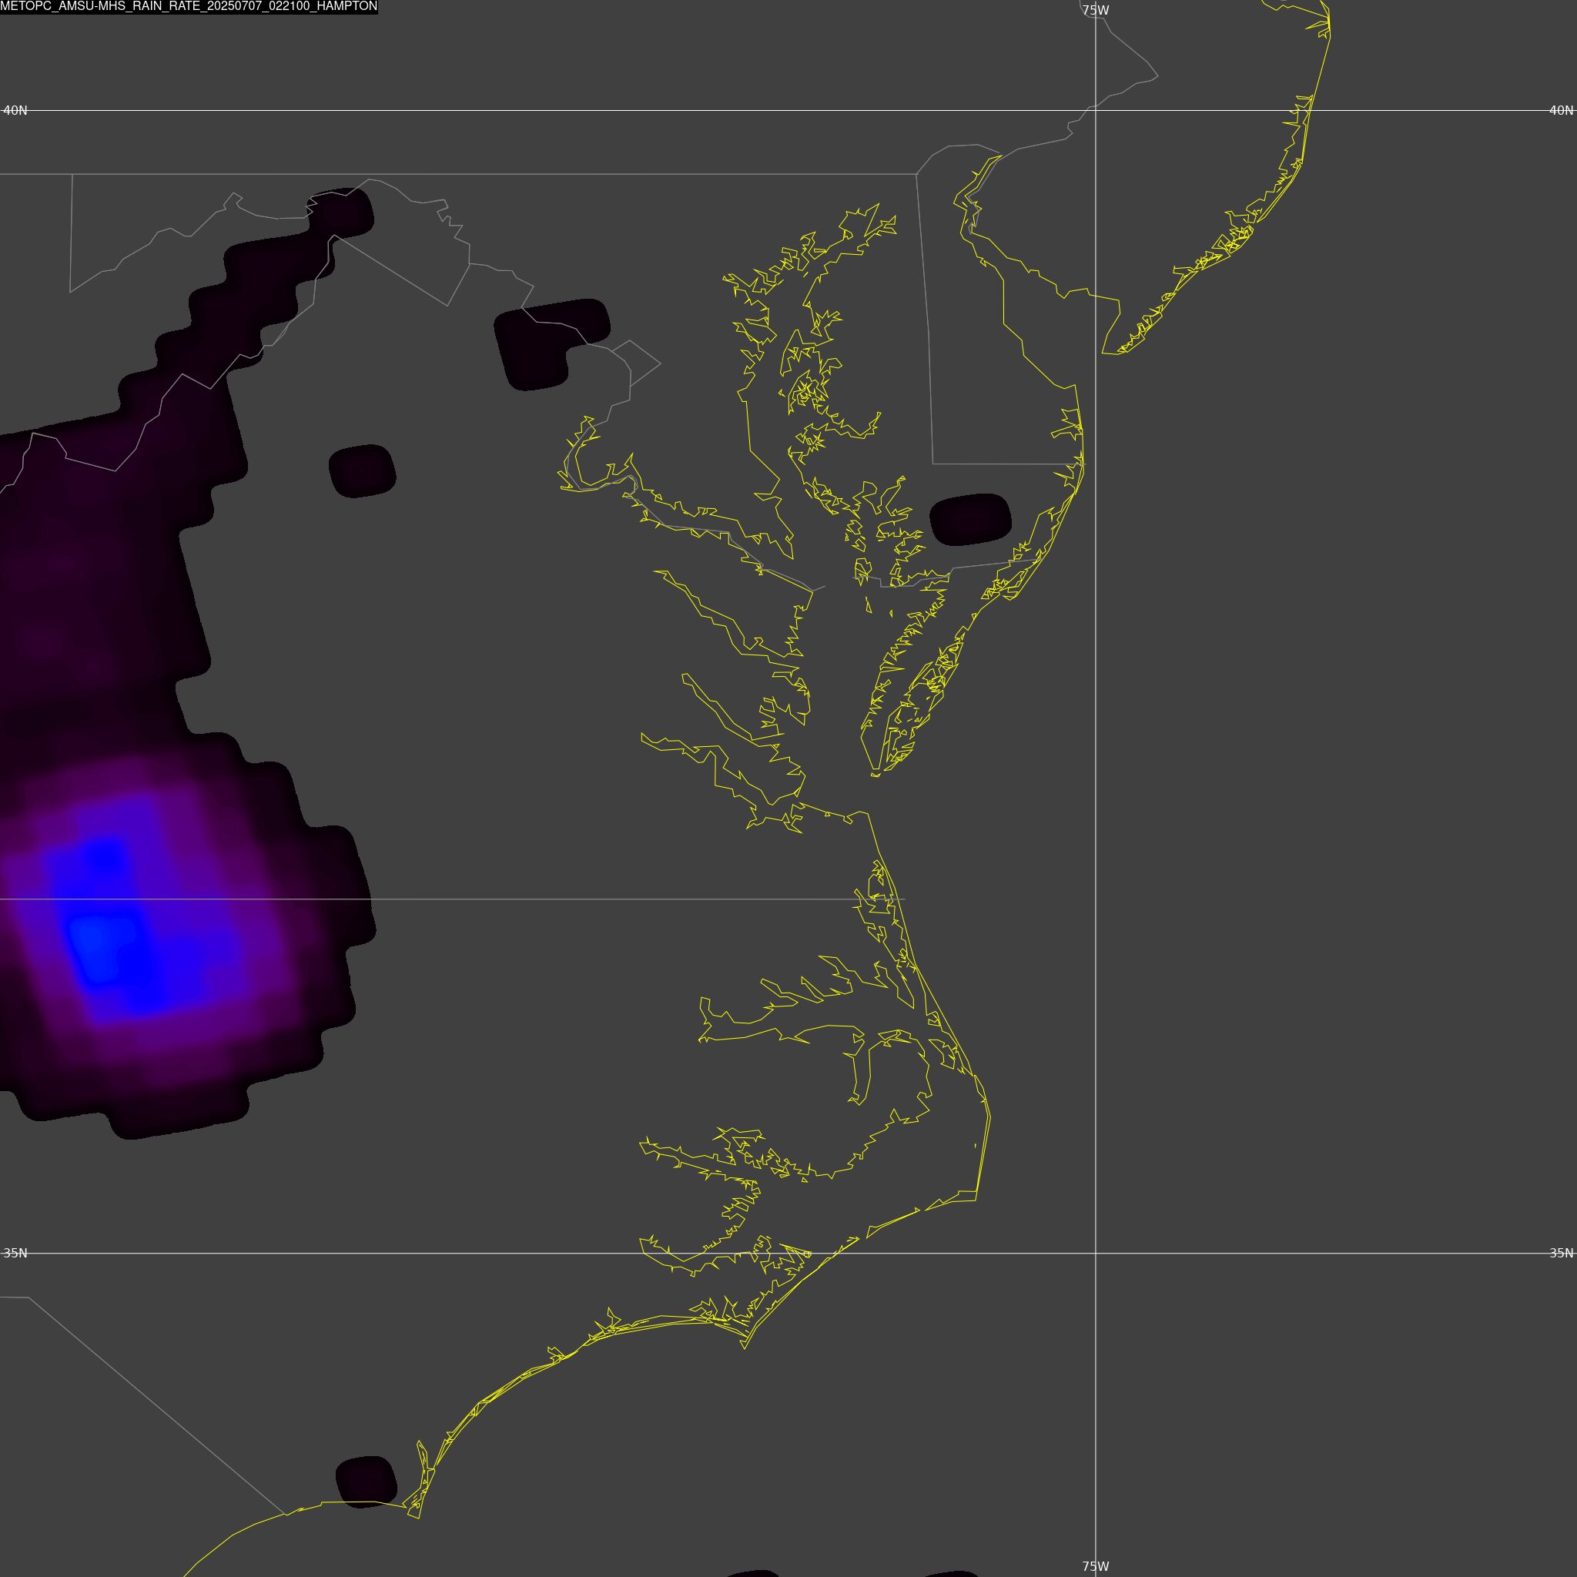The height and width of the screenshot is (1577, 1577).
Task: Click the 75W label at top
Action: tap(1096, 11)
